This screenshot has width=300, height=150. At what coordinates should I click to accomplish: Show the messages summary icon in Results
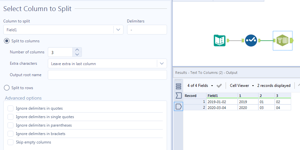(178, 95)
